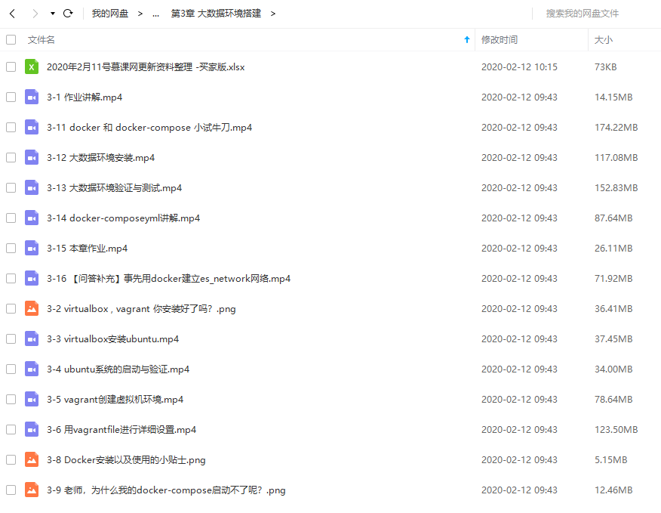The height and width of the screenshot is (513, 661).
Task: Expand the arrow after 第3章 大数据环境搭建
Action: coord(273,14)
